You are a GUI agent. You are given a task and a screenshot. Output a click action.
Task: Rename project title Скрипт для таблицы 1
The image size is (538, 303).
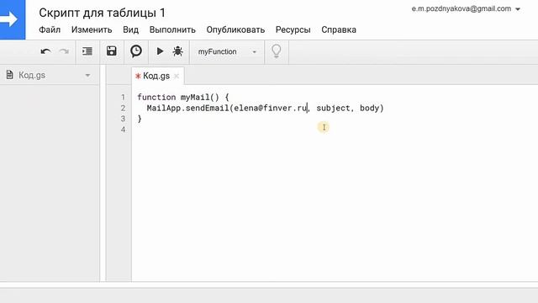[x=102, y=13]
